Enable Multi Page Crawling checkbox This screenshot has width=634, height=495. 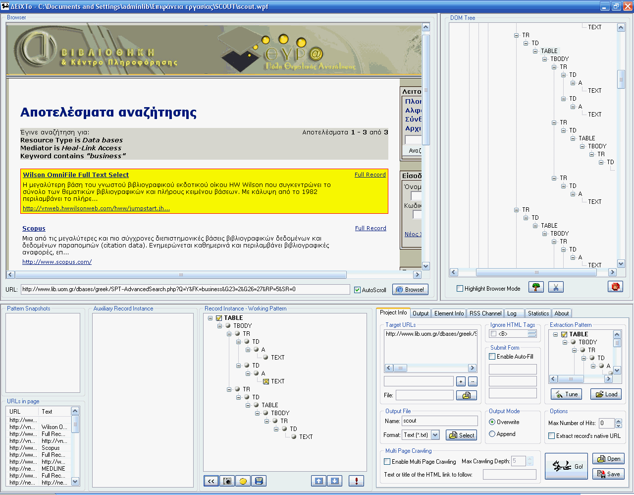387,462
